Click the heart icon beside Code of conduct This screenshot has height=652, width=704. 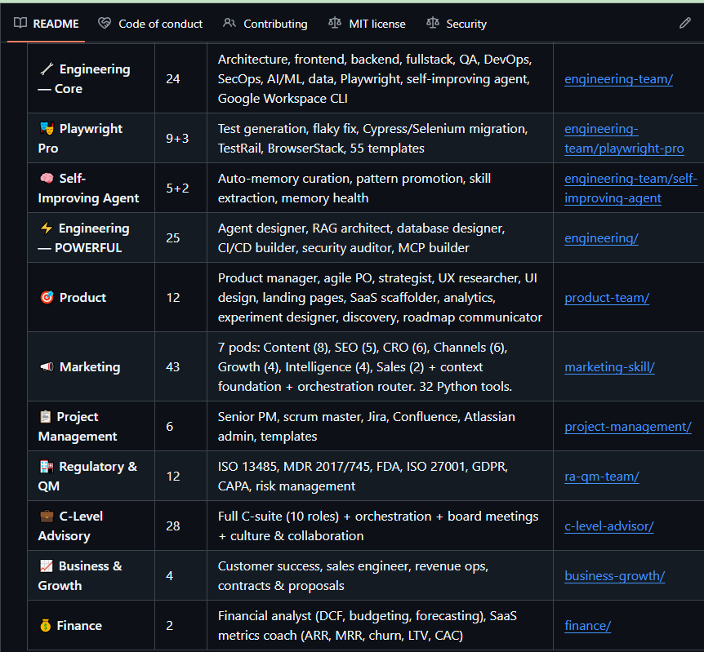tap(105, 24)
